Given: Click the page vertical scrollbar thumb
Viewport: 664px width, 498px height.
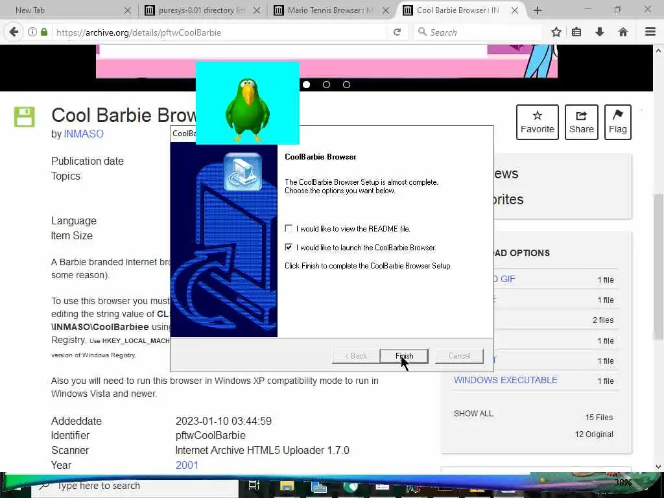Looking at the screenshot, I should click(658, 267).
